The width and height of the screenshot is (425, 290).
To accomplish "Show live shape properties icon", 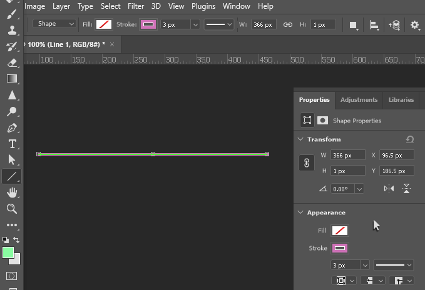I will (x=307, y=120).
